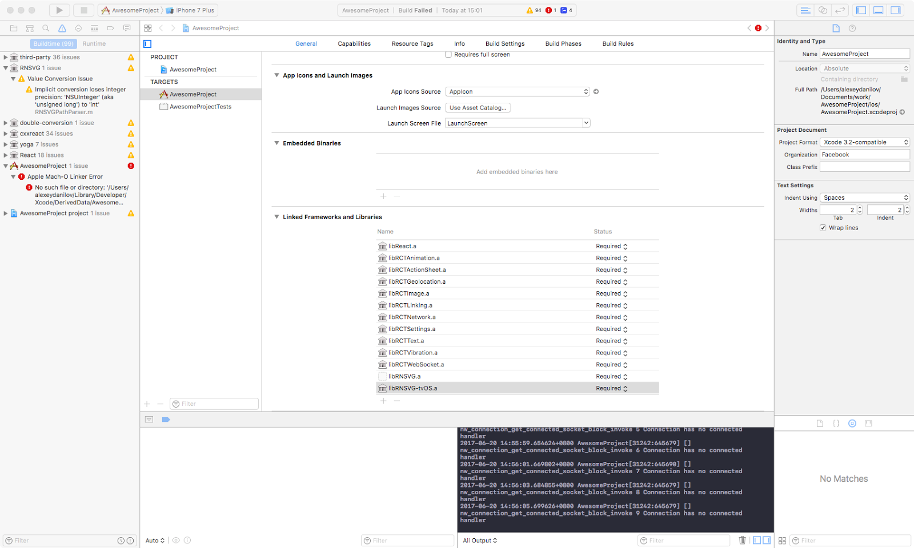Viewport: 914px width, 548px height.
Task: Add a linked framework with plus button
Action: 383,401
